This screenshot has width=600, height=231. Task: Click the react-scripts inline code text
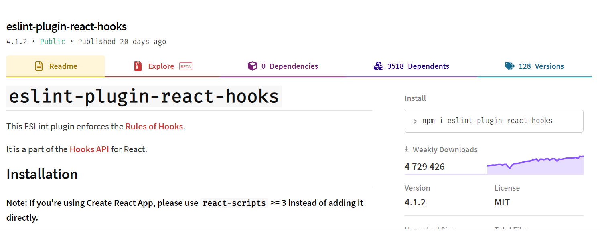(x=234, y=203)
